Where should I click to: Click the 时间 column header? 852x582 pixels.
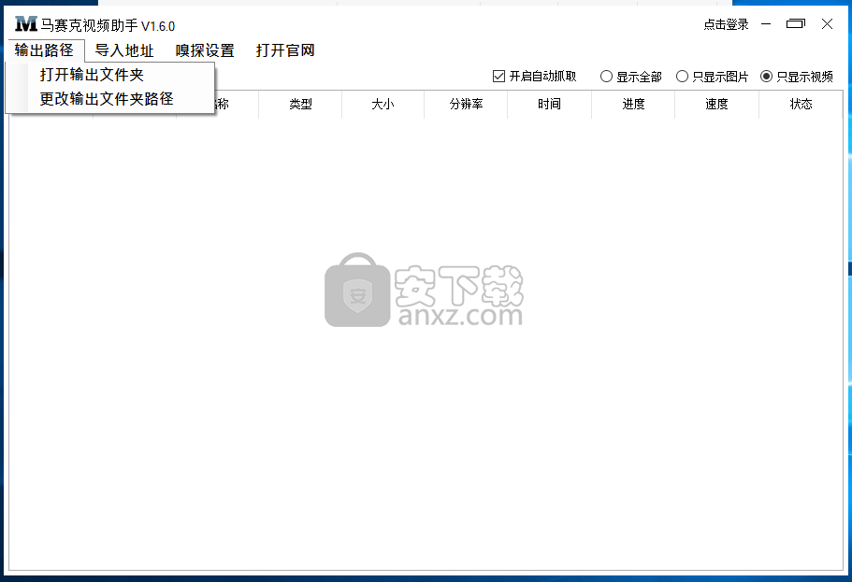pyautogui.click(x=549, y=105)
